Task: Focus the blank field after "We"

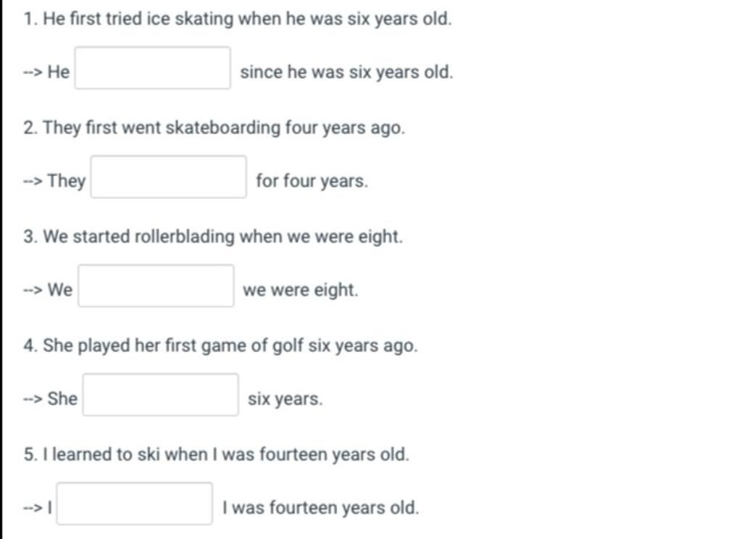Action: [157, 285]
